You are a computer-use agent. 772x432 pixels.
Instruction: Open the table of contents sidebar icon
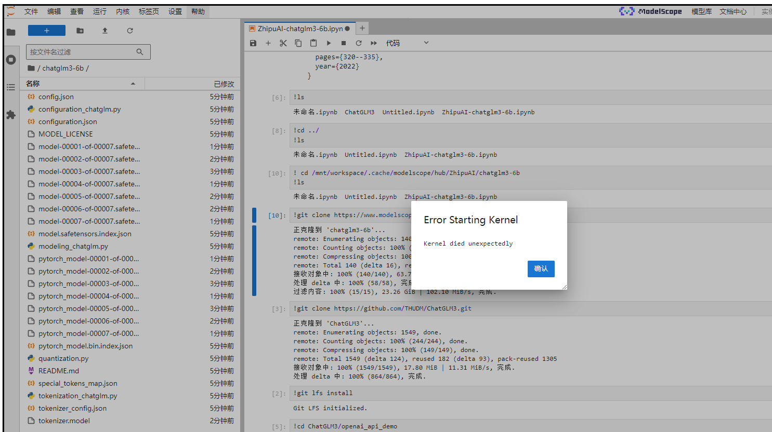coord(11,87)
